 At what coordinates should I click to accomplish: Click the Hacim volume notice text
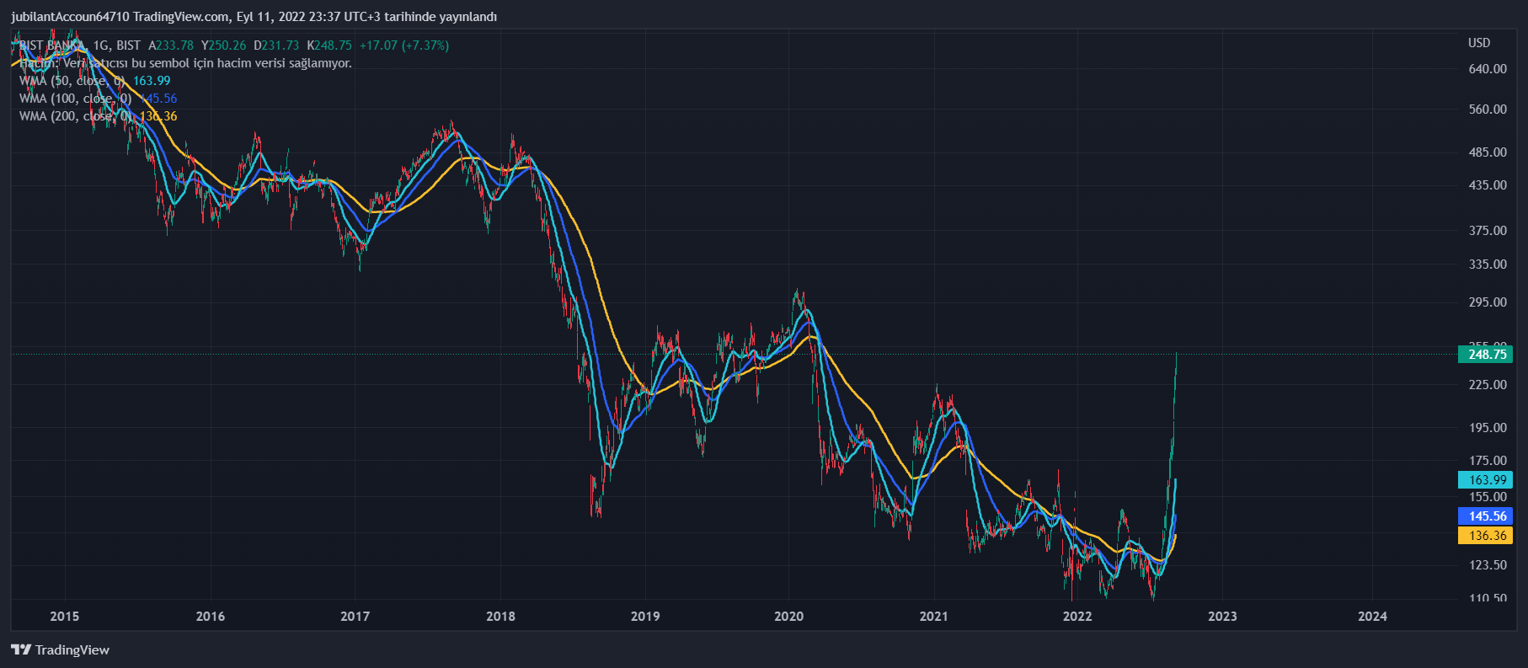[185, 63]
